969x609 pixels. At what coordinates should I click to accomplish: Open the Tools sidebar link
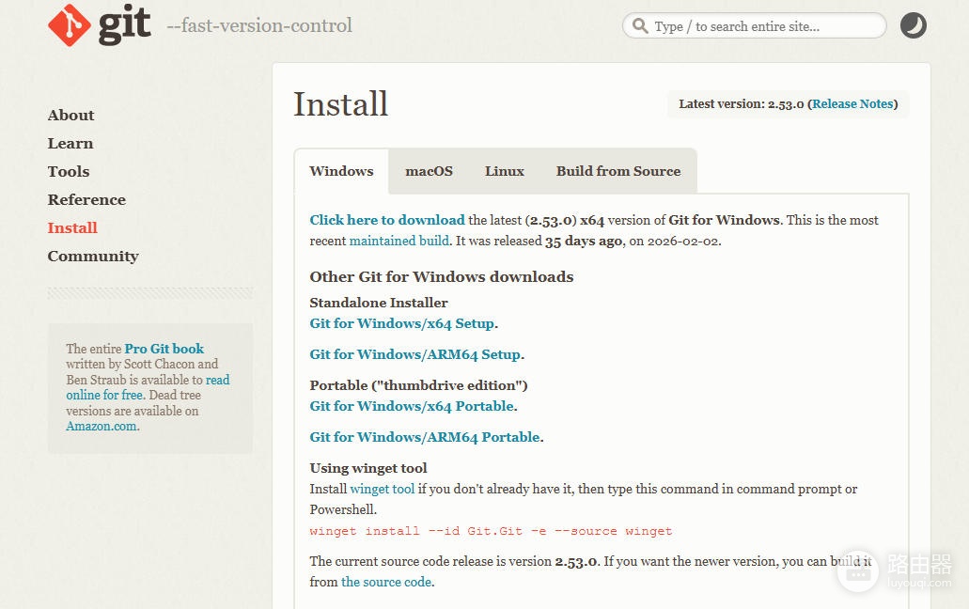pos(69,172)
